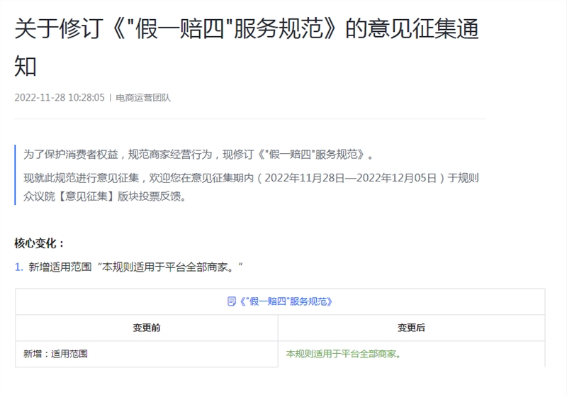Open the 《"假一赔四"服务规范》 link in table header
Viewport: 567px width, 395px height.
point(286,301)
